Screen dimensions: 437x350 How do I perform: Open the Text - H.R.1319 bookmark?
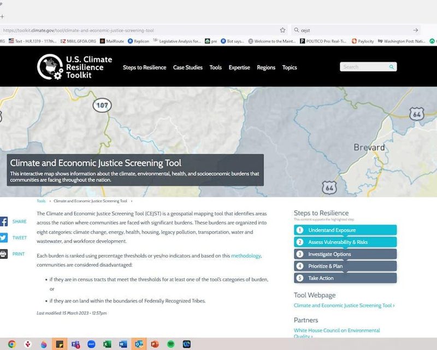[x=33, y=41]
